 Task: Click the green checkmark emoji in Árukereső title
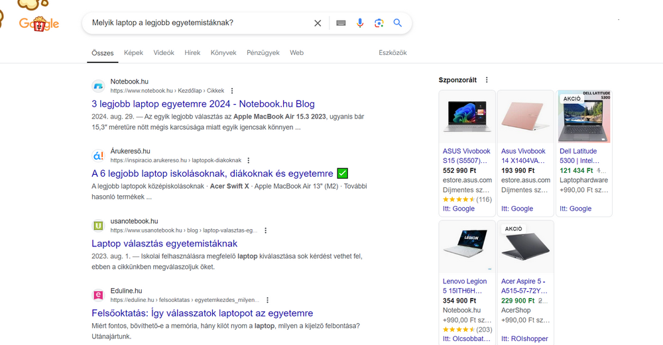[343, 173]
